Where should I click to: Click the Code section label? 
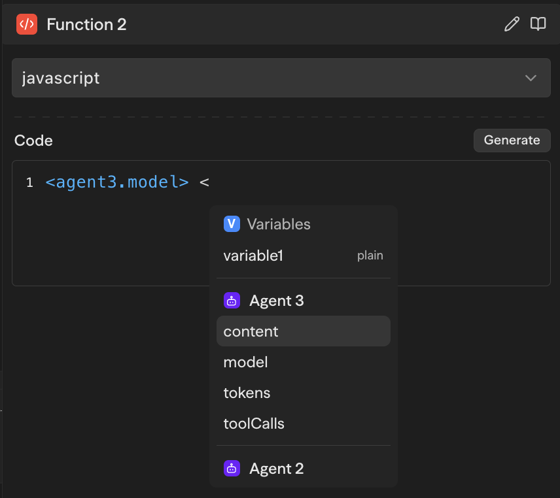(33, 141)
